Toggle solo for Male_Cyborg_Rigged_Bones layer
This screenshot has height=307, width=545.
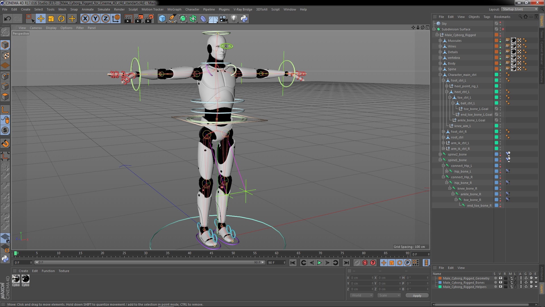point(495,283)
